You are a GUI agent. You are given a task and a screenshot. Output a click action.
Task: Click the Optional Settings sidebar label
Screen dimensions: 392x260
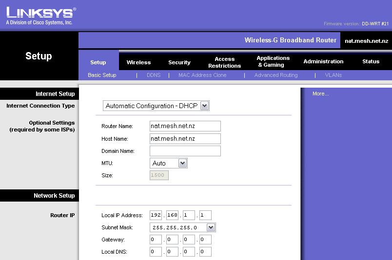(x=42, y=126)
